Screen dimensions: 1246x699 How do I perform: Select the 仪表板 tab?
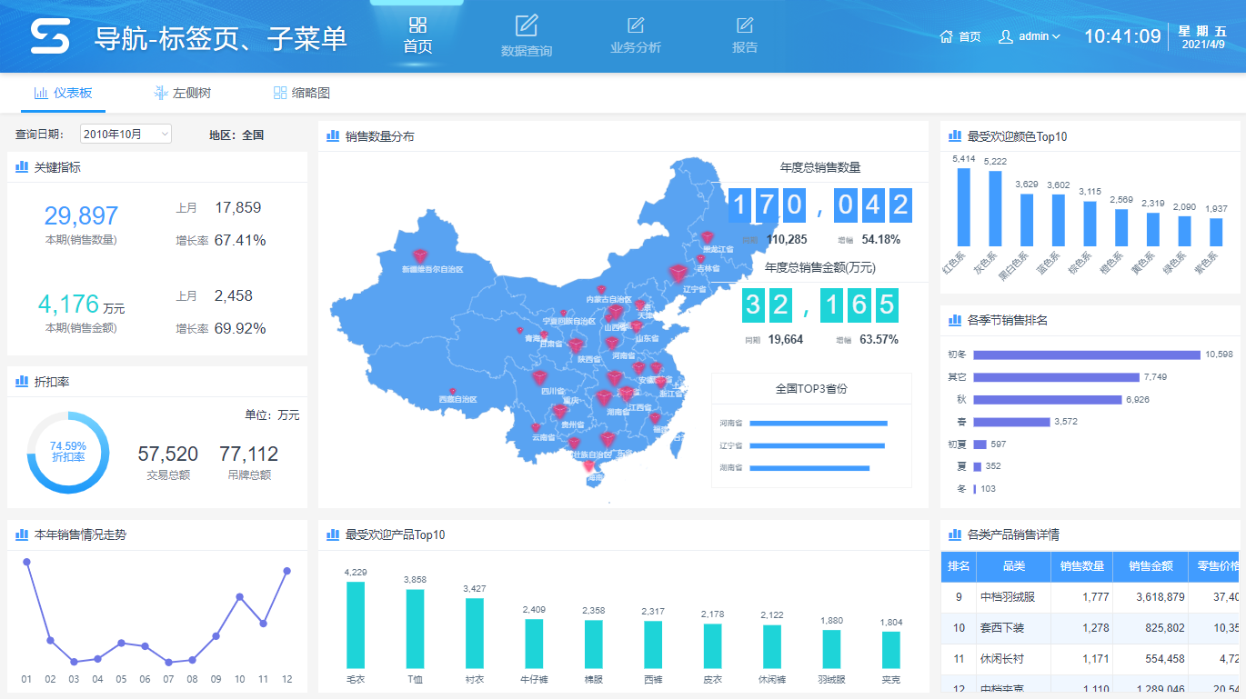coord(63,93)
